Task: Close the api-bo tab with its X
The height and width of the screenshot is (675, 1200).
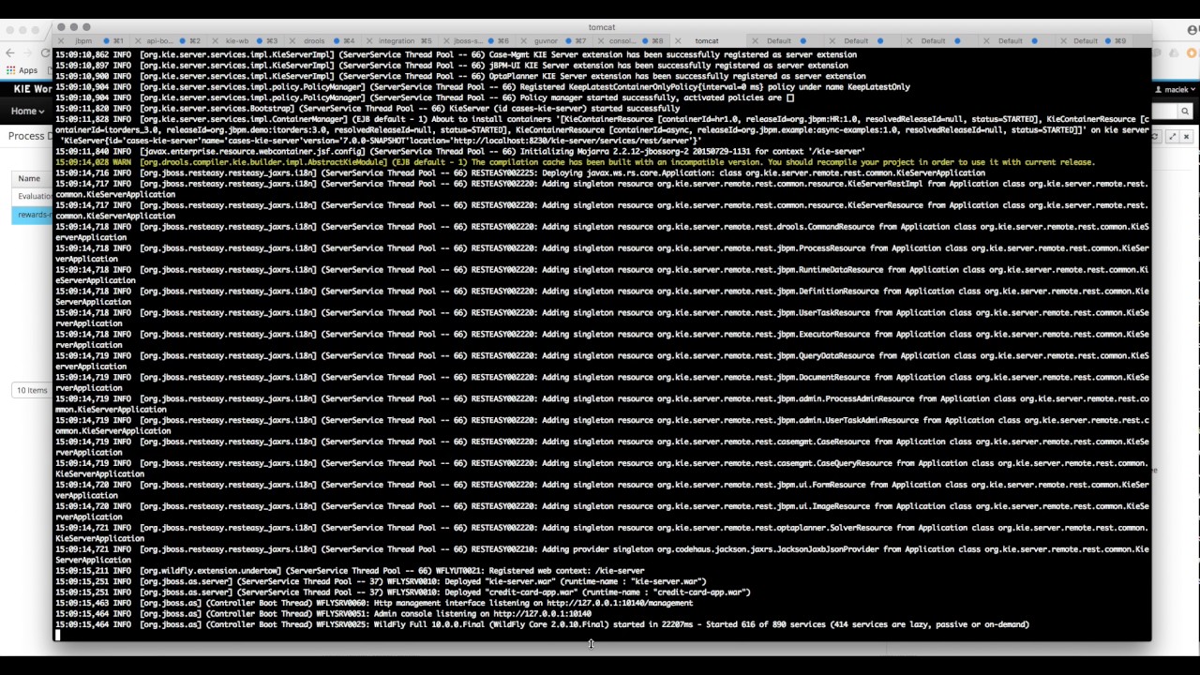Action: pyautogui.click(x=138, y=41)
